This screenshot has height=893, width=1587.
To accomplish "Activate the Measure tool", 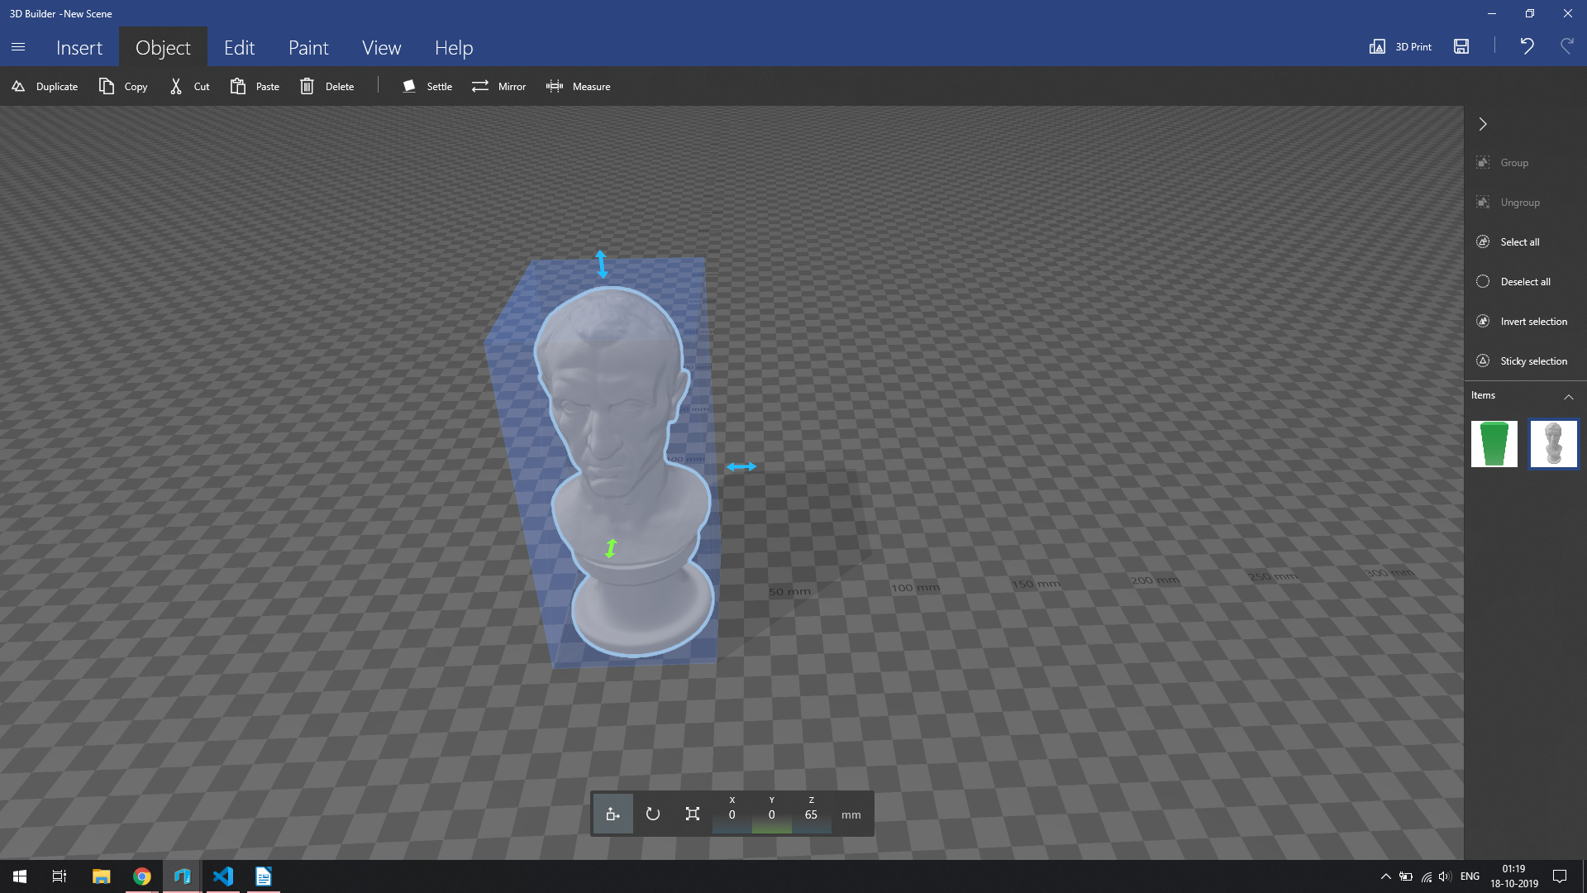I will (x=578, y=86).
